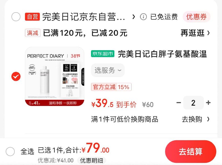
Task: Click the green 京东超市 tag
Action: click(x=103, y=54)
